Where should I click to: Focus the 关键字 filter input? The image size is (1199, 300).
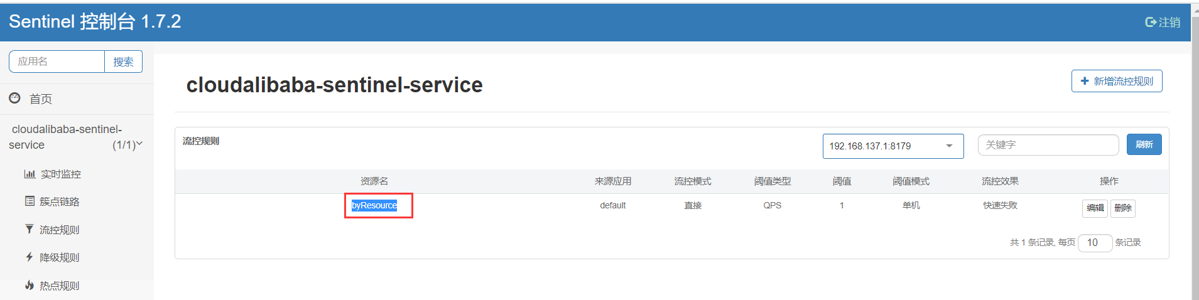1048,145
